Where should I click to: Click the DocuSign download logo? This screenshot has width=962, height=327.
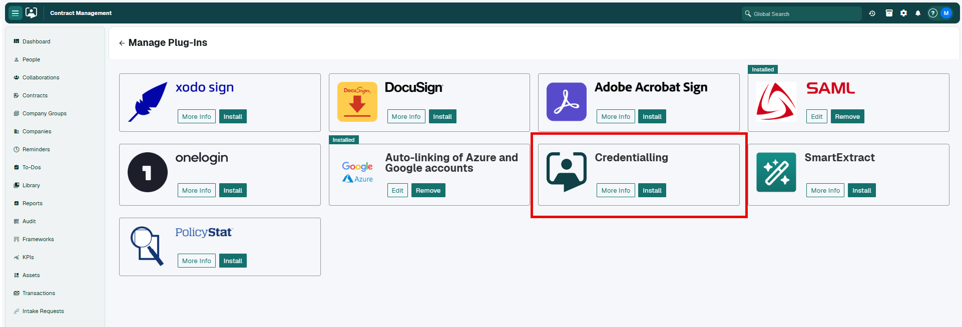click(x=357, y=102)
